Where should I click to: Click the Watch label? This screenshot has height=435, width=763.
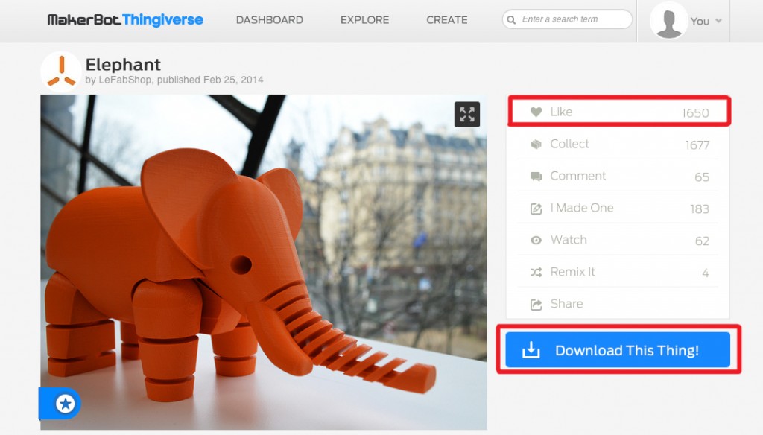pyautogui.click(x=569, y=240)
